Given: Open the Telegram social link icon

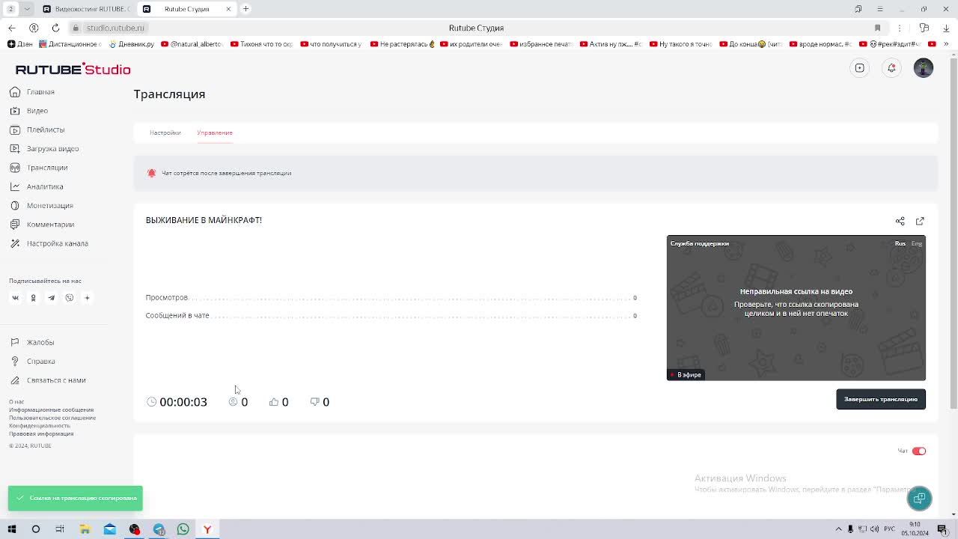Looking at the screenshot, I should point(51,298).
